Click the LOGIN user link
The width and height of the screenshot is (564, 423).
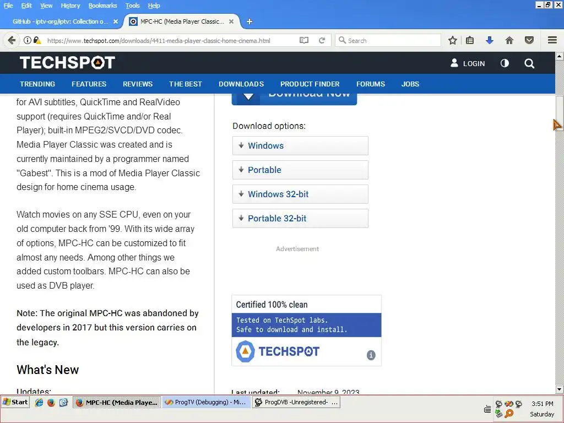pyautogui.click(x=468, y=63)
